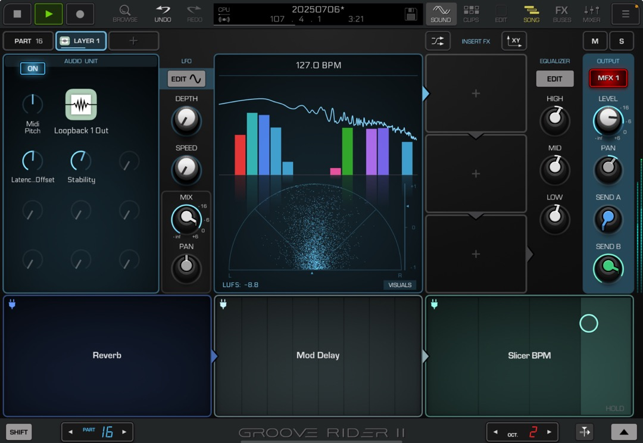Open the Visuals options button

pyautogui.click(x=400, y=285)
